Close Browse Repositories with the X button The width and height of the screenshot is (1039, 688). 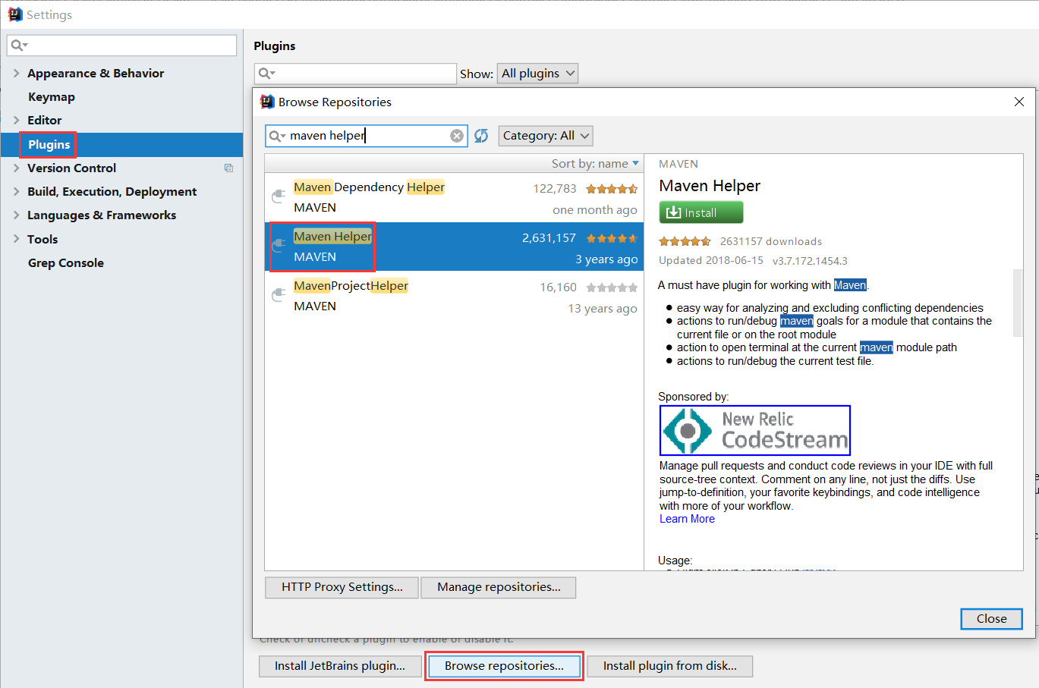click(x=1019, y=102)
